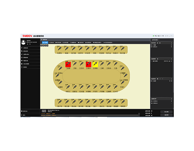Open the 话筒控制 item in left sidebar
This screenshot has width=194, height=151.
coord(26,48)
